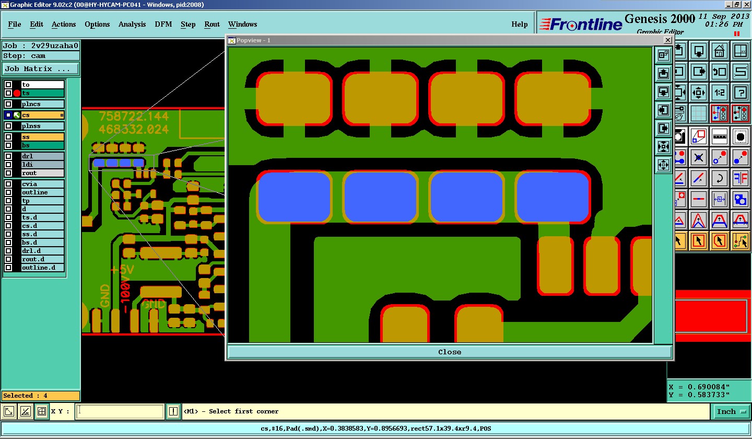The image size is (752, 439).
Task: Click the topmost window icon in Popview sidebar
Action: pos(663,55)
